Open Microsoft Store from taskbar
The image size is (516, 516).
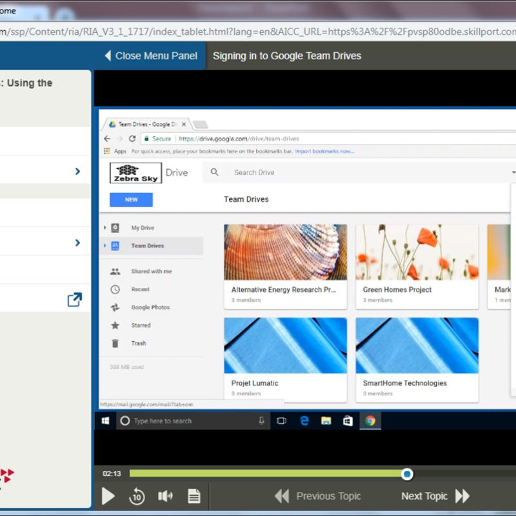(x=348, y=421)
